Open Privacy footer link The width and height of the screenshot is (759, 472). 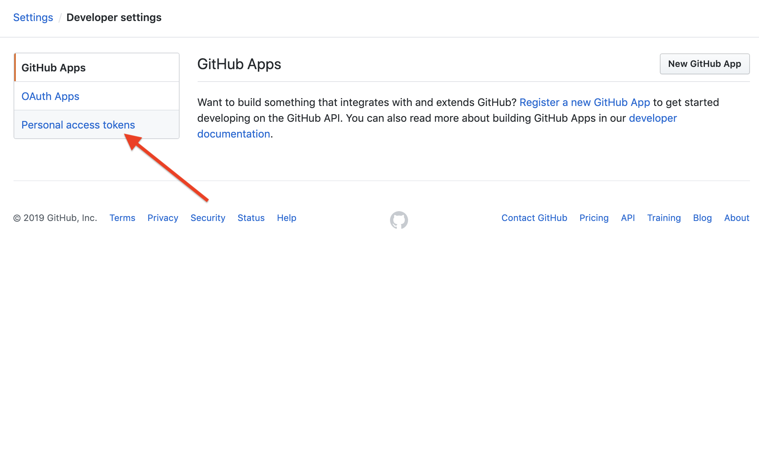[163, 218]
